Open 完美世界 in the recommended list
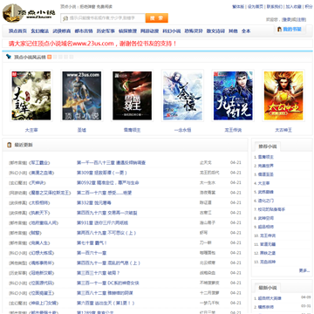 coord(265,166)
